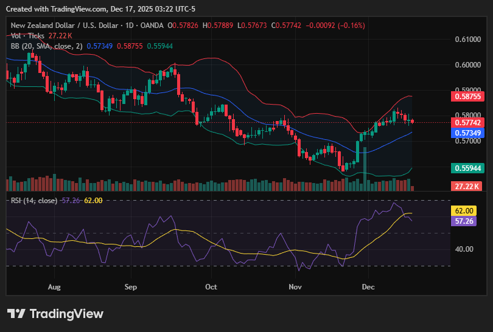Click the Vol · Ticks legend label
Screen dimensions: 493x332
pyautogui.click(x=22, y=36)
